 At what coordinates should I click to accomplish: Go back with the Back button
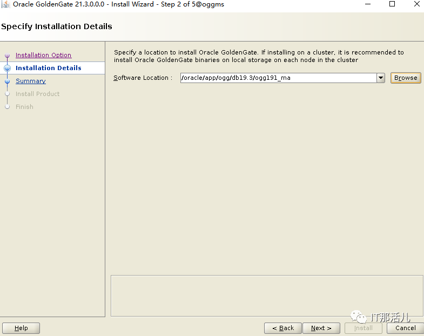[x=283, y=328]
